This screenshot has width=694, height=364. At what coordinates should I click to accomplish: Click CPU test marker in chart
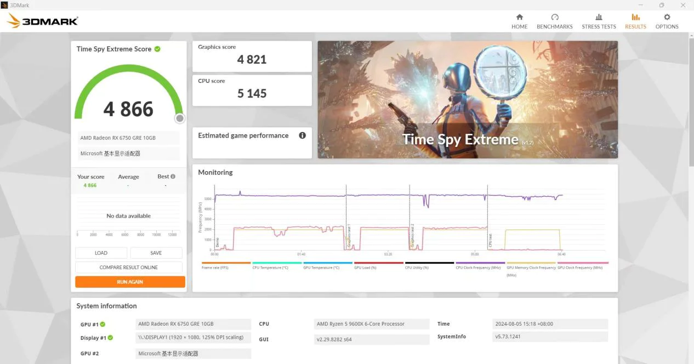(x=490, y=240)
